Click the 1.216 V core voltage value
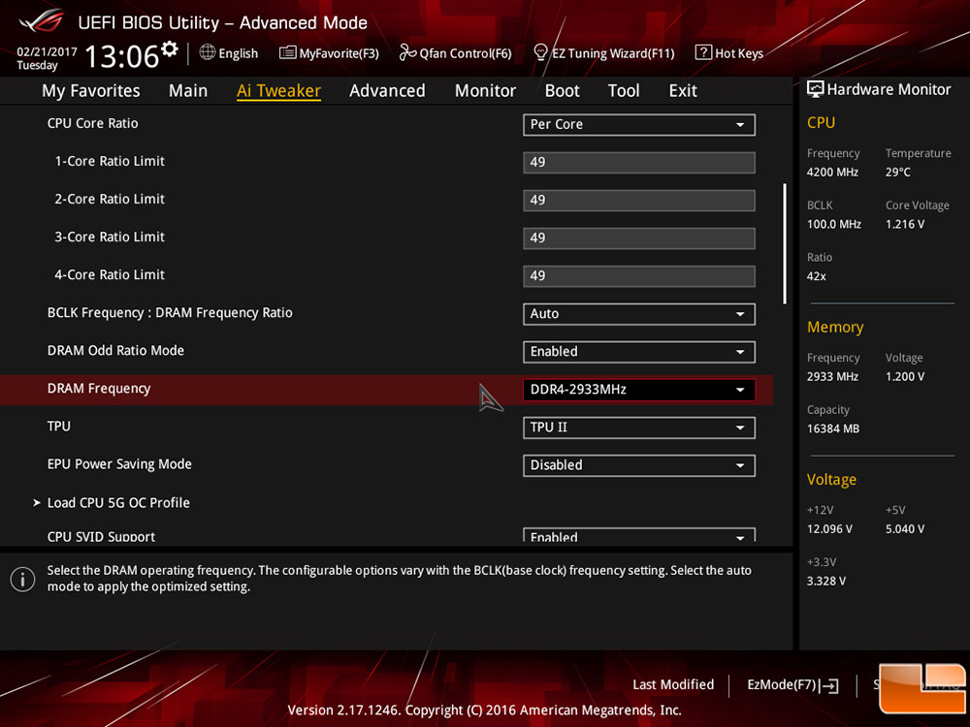 click(905, 224)
